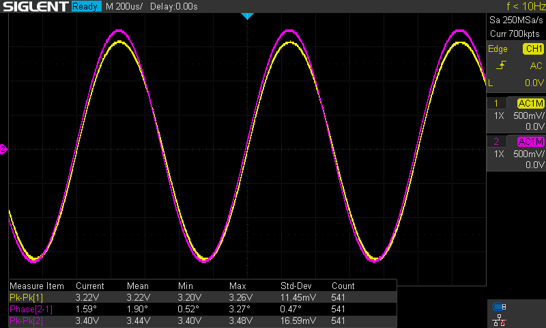546x328 pixels.
Task: Click the blue trigger position marker
Action: [247, 16]
